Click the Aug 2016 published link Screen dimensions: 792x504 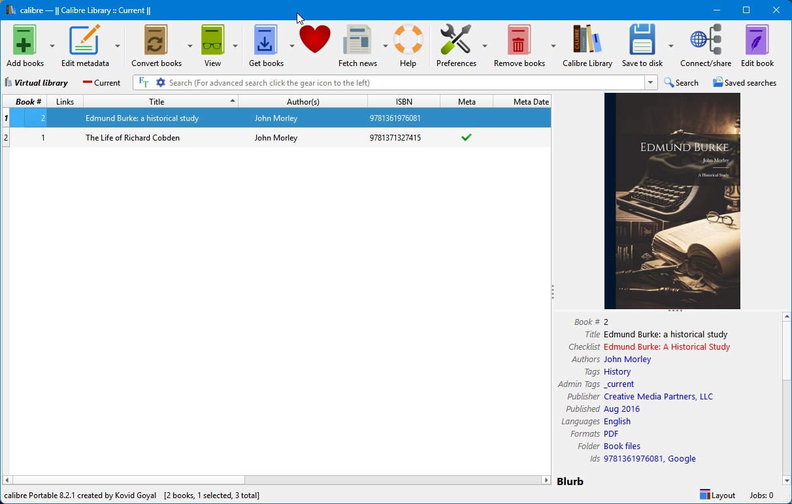pyautogui.click(x=621, y=409)
